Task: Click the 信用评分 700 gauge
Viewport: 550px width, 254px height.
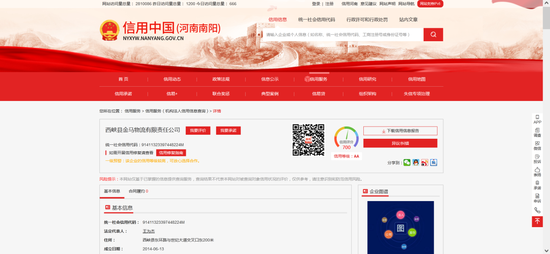Action: pyautogui.click(x=346, y=138)
